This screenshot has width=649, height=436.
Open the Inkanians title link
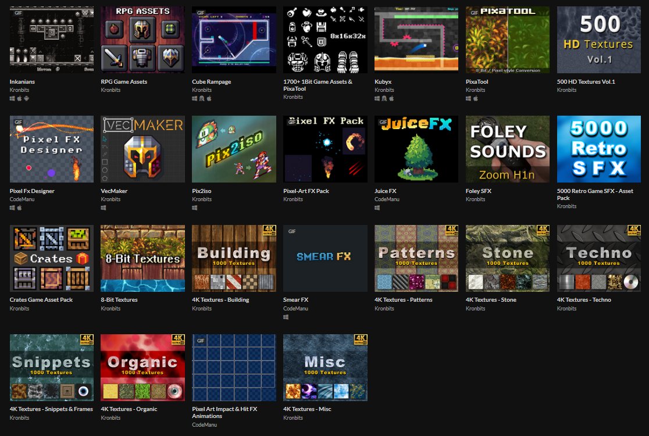[x=22, y=81]
